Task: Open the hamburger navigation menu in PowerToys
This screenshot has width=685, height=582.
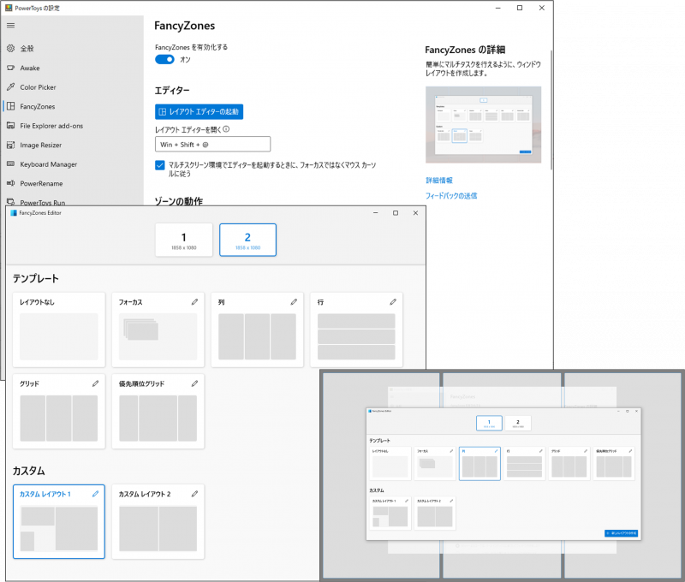Action: (11, 26)
